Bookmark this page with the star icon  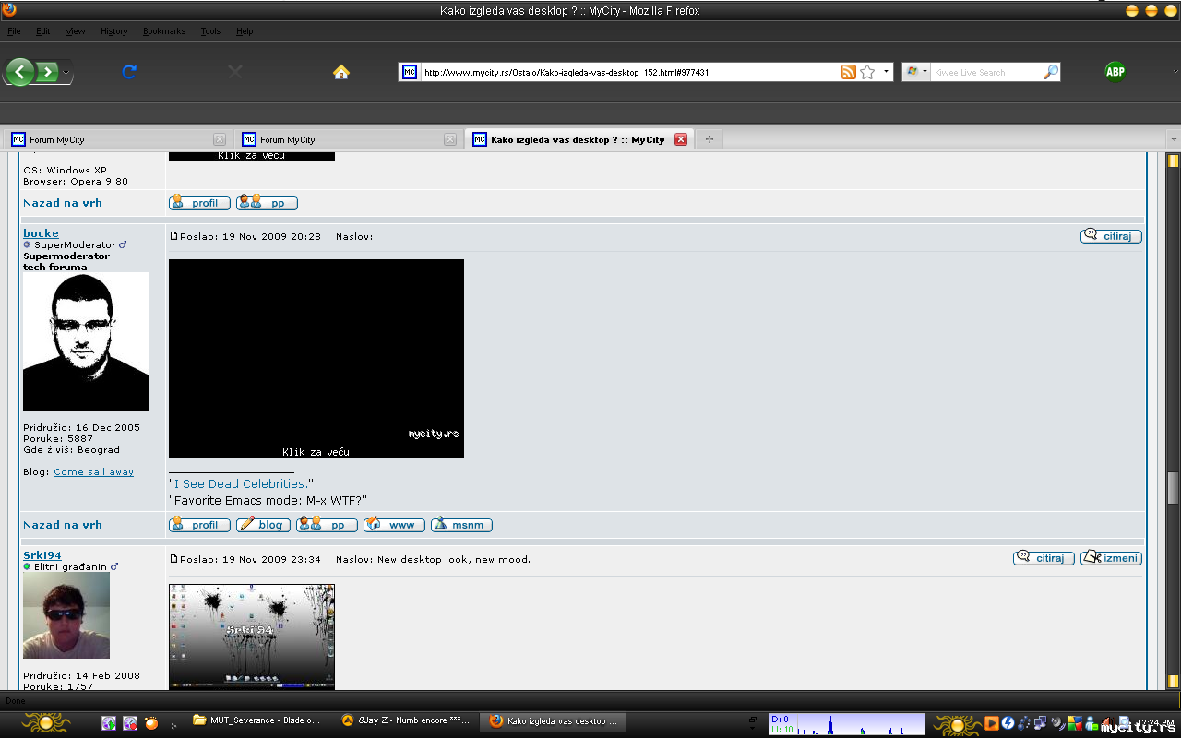tap(867, 72)
